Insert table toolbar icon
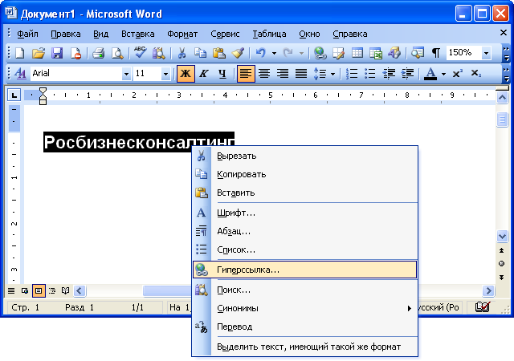The width and height of the screenshot is (514, 361). point(357,53)
